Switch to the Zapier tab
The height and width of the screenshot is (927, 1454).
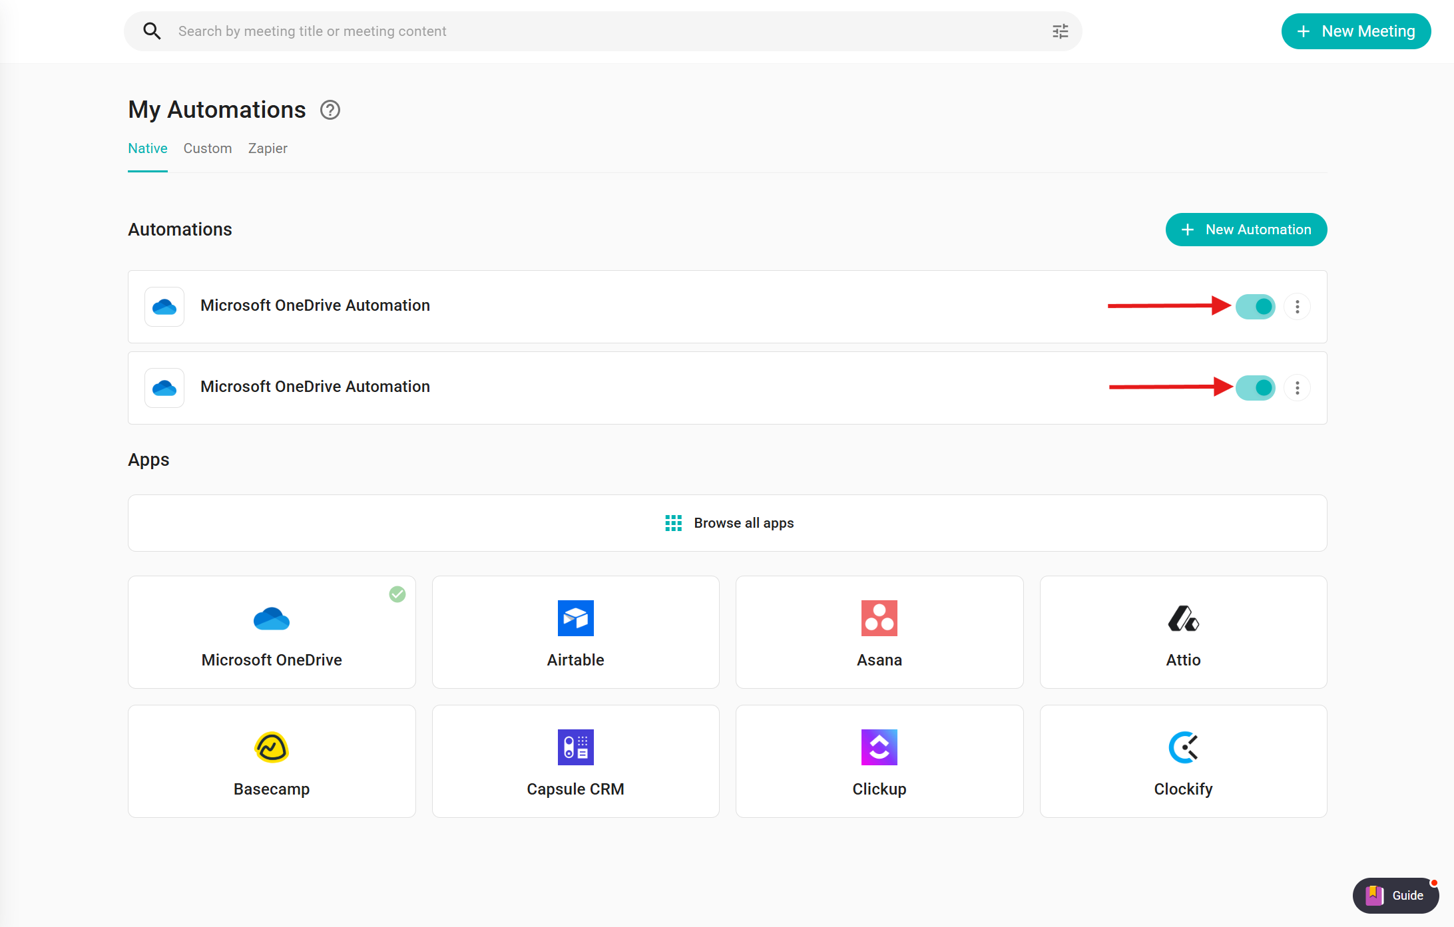point(268,148)
